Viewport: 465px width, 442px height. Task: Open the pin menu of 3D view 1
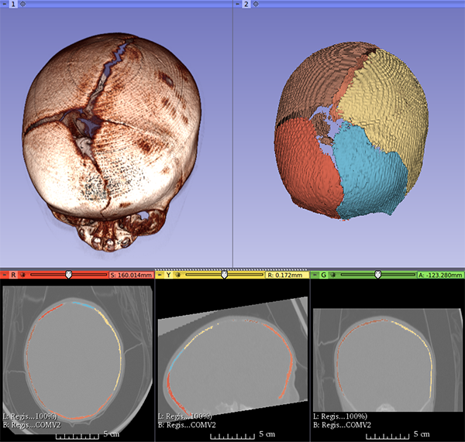[5, 4]
